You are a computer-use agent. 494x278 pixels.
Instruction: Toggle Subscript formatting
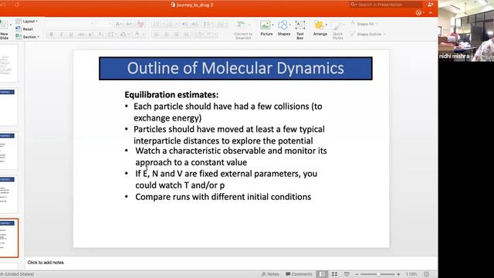[x=101, y=34]
